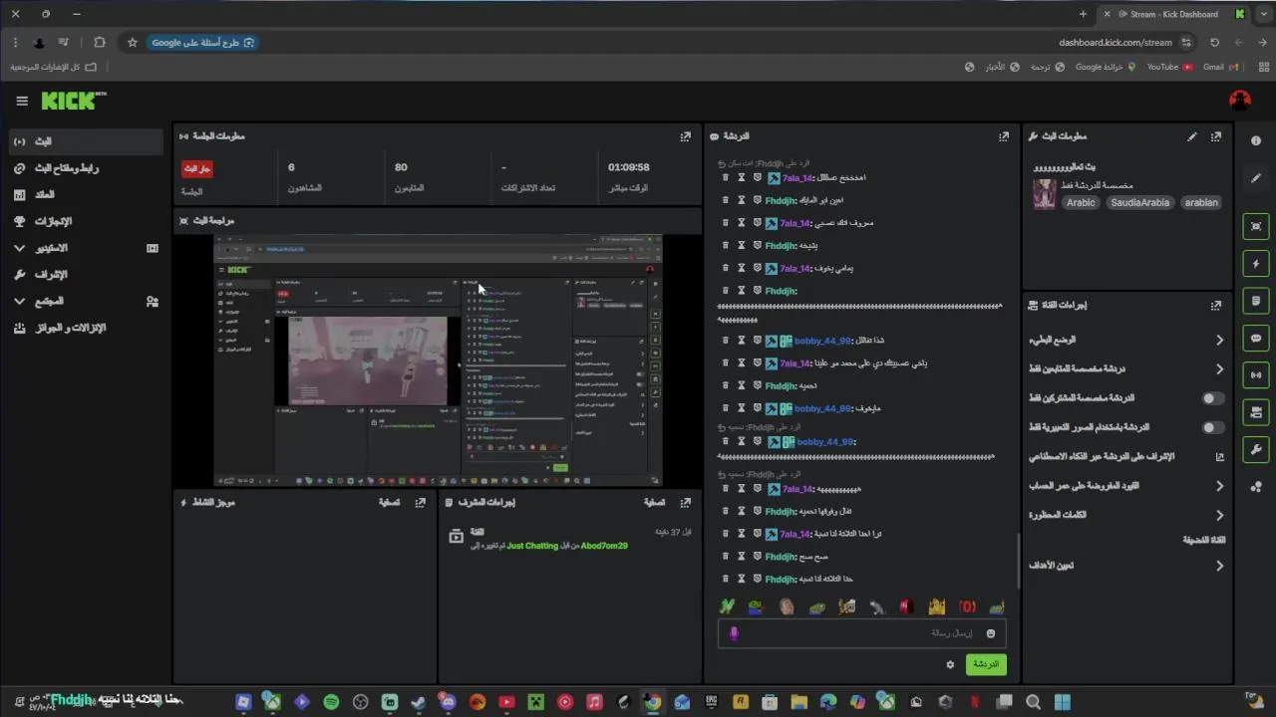Screen dimensions: 1276x717
Task: Toggle the stream preview widget icon in the right bar
Action: (1256, 227)
